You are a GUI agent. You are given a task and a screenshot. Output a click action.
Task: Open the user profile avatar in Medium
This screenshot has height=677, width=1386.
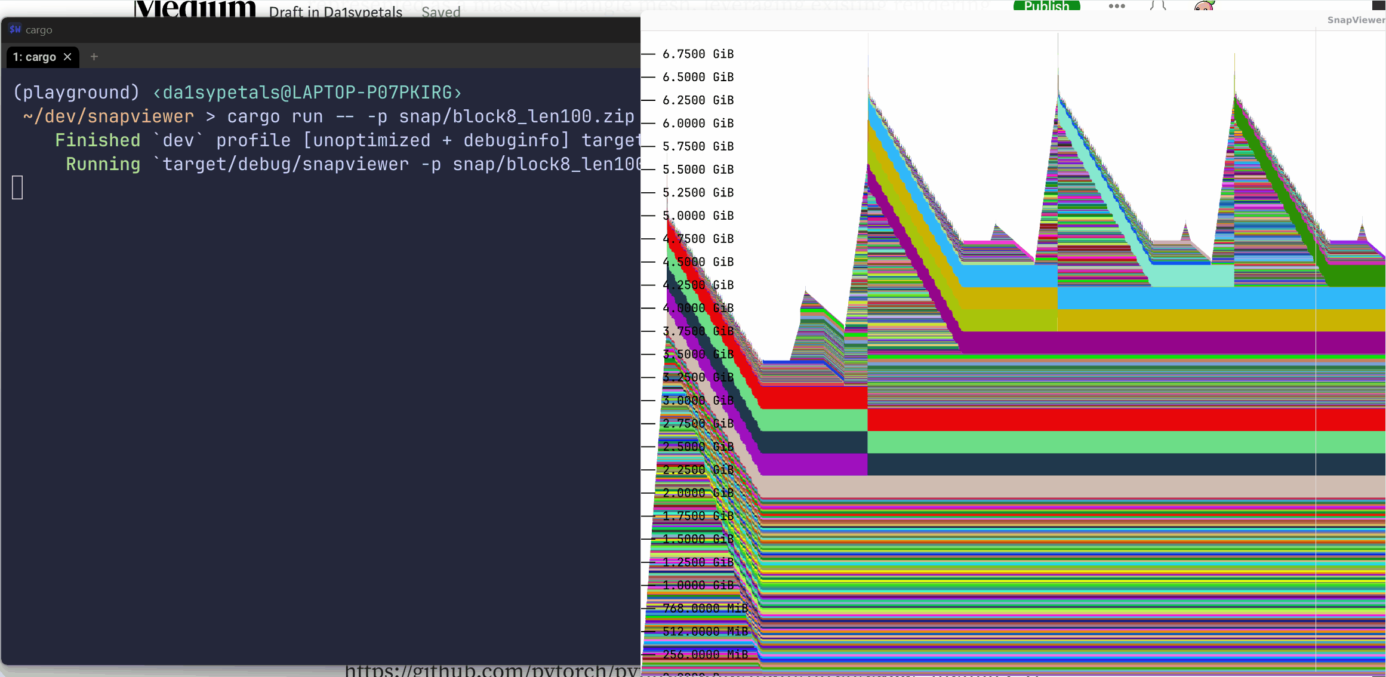coord(1204,7)
